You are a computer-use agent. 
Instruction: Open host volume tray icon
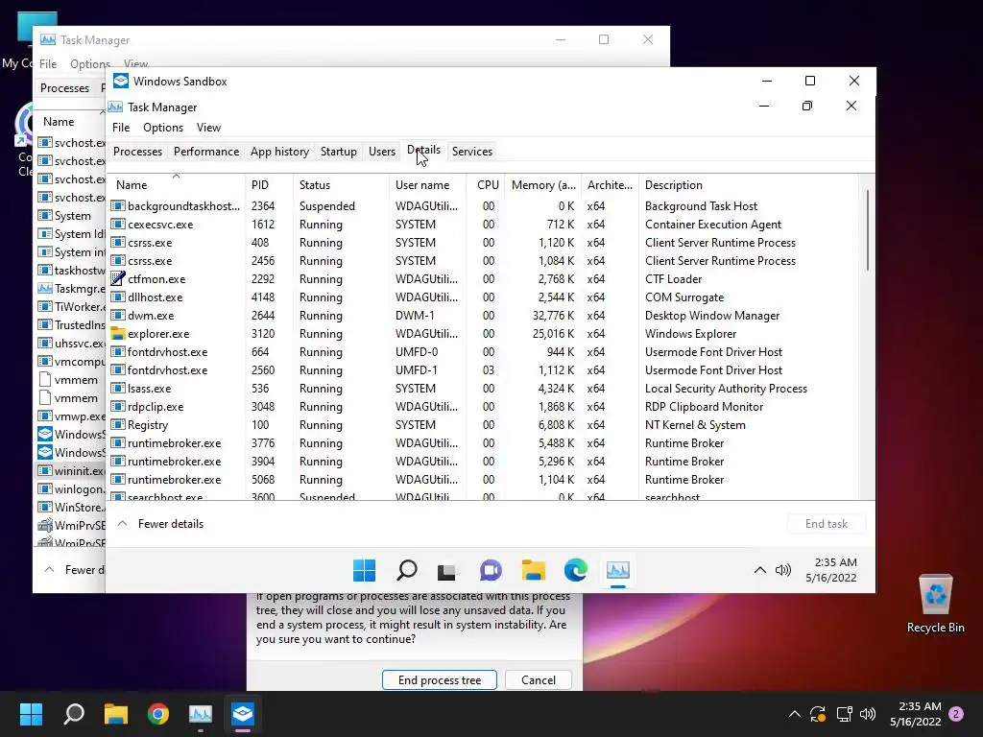coord(868,714)
